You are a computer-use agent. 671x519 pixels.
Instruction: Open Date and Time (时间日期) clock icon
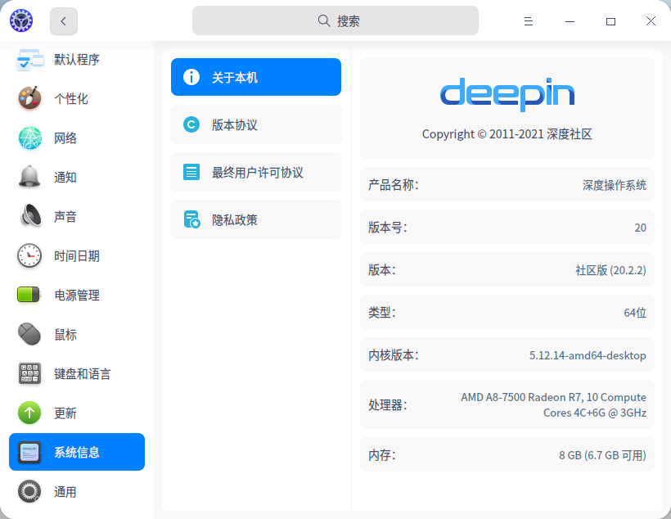29,256
